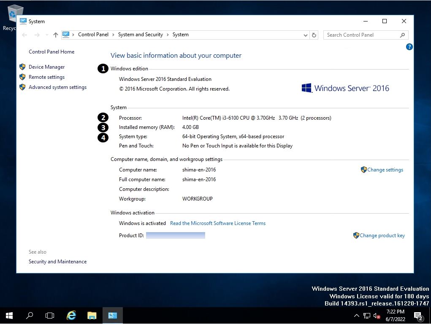
Task: Minimize the System window
Action: click(x=366, y=21)
